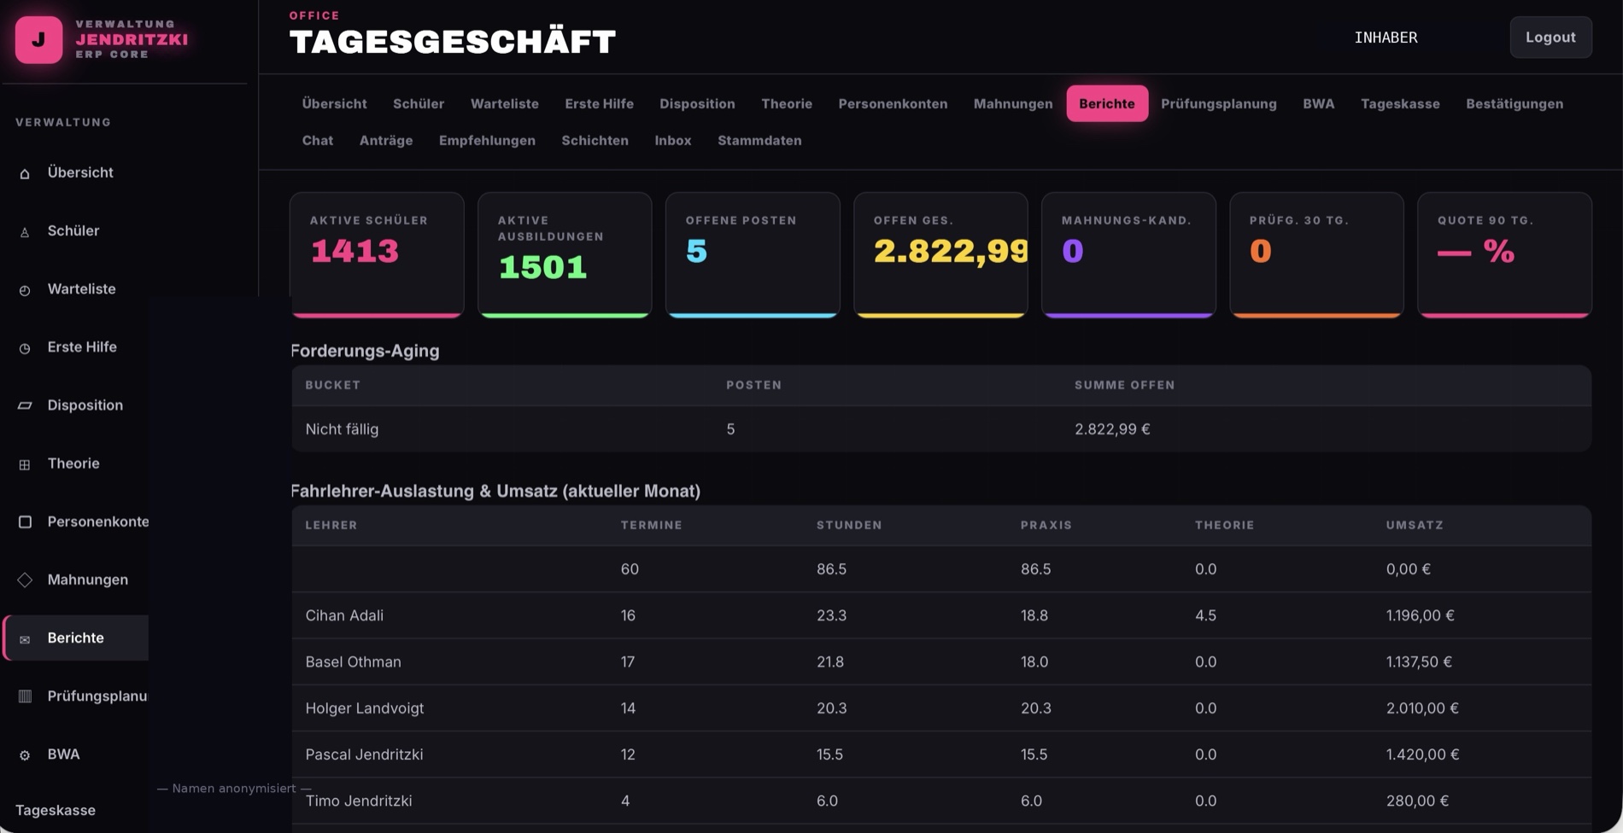This screenshot has width=1623, height=833.
Task: Click the person icon beside Schüler
Action: point(25,231)
